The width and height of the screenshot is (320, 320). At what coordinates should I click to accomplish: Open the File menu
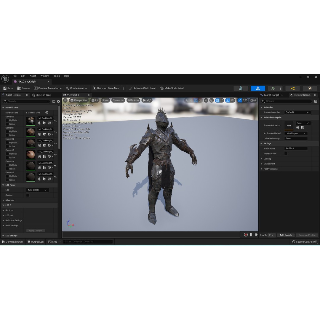(x=15, y=76)
